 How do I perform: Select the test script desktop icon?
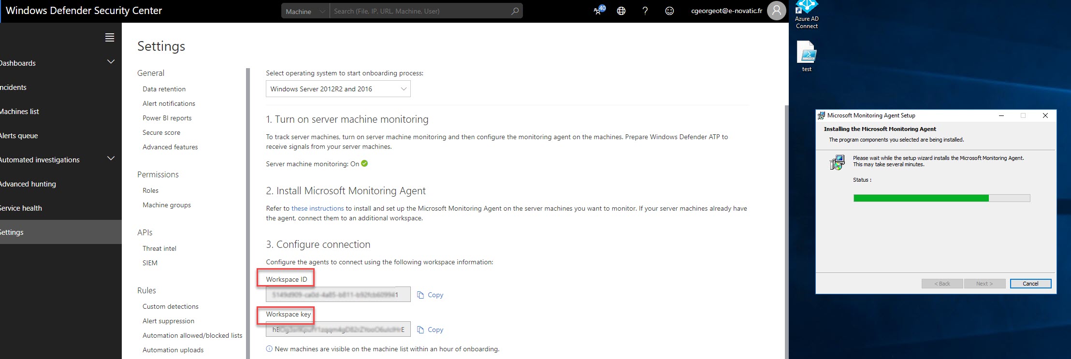click(x=807, y=56)
